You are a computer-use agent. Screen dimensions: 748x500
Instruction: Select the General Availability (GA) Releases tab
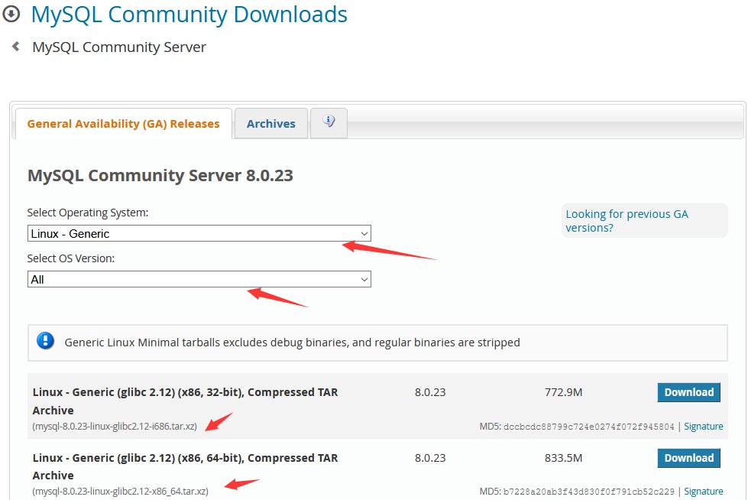coord(122,123)
